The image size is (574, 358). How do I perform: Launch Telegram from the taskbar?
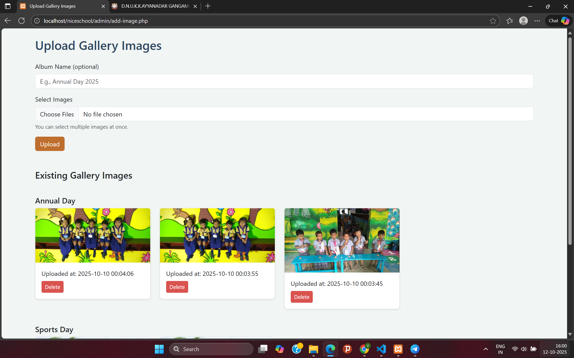point(415,349)
